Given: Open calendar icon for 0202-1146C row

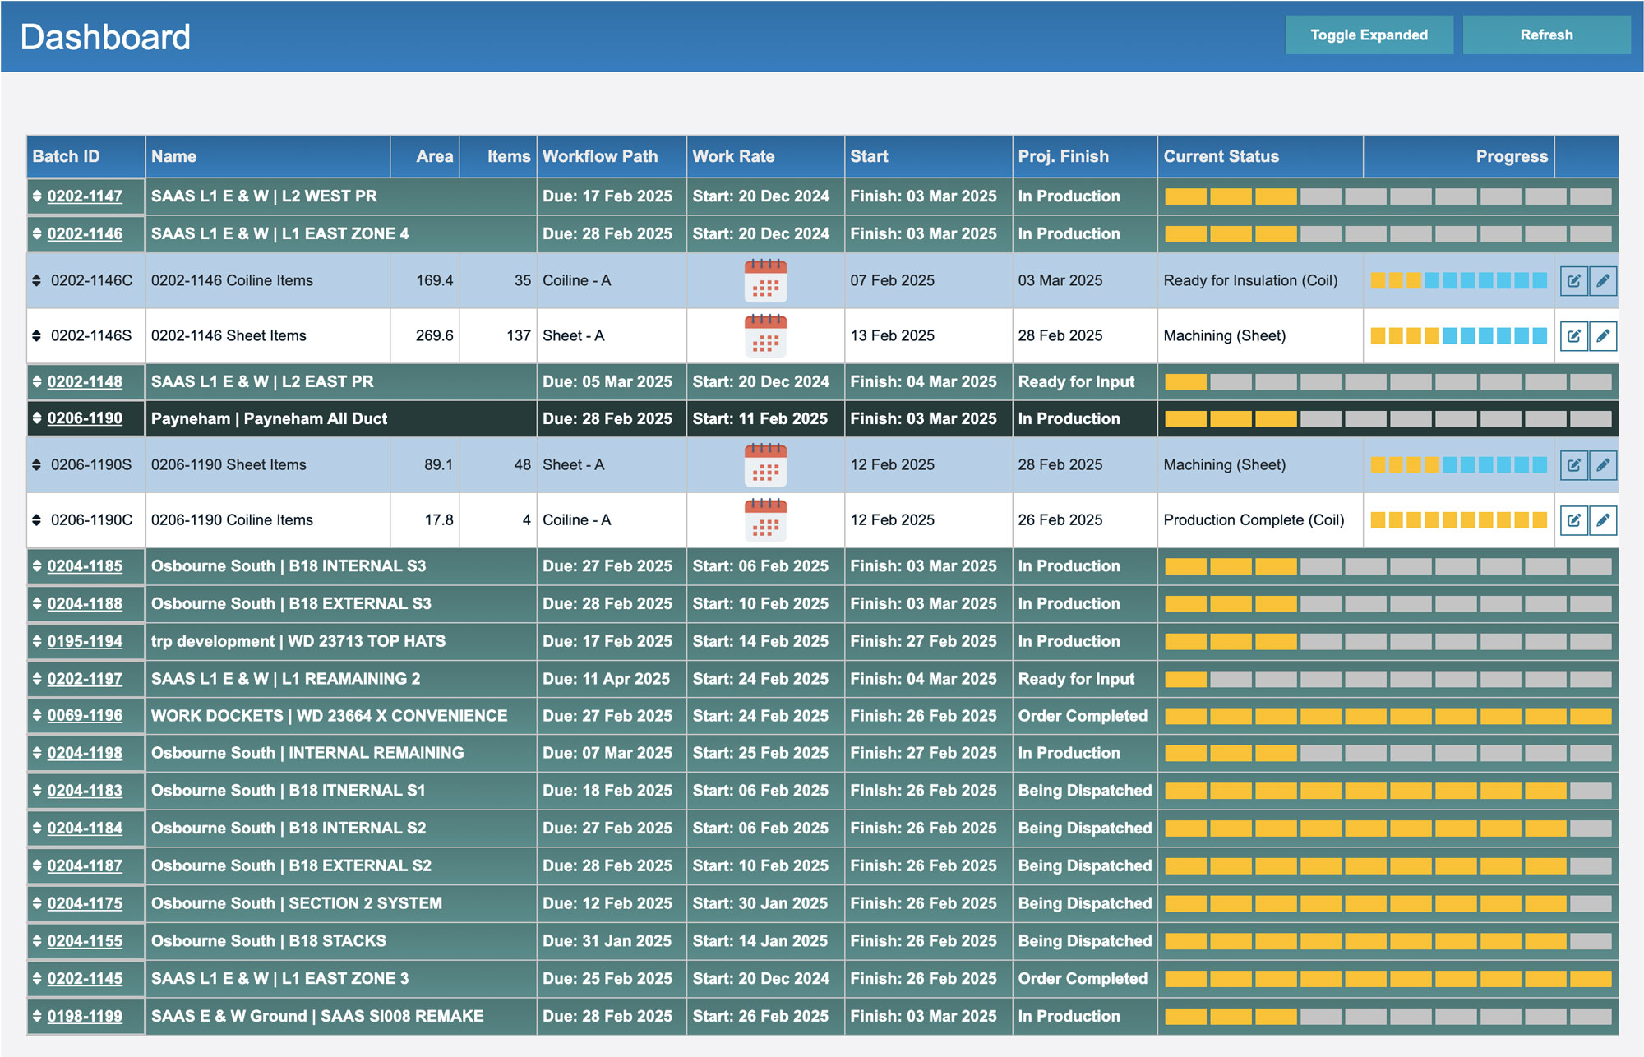Looking at the screenshot, I should point(764,280).
